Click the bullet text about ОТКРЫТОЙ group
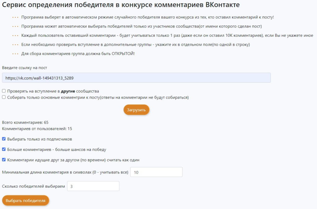The height and width of the screenshot is (209, 317). (x=78, y=54)
